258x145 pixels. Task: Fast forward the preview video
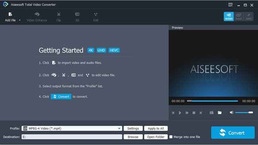click(x=187, y=113)
